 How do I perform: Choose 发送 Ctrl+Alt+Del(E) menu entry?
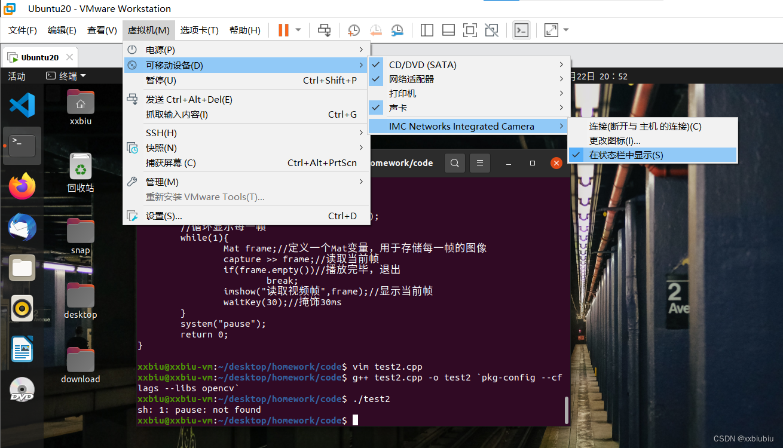coord(247,100)
